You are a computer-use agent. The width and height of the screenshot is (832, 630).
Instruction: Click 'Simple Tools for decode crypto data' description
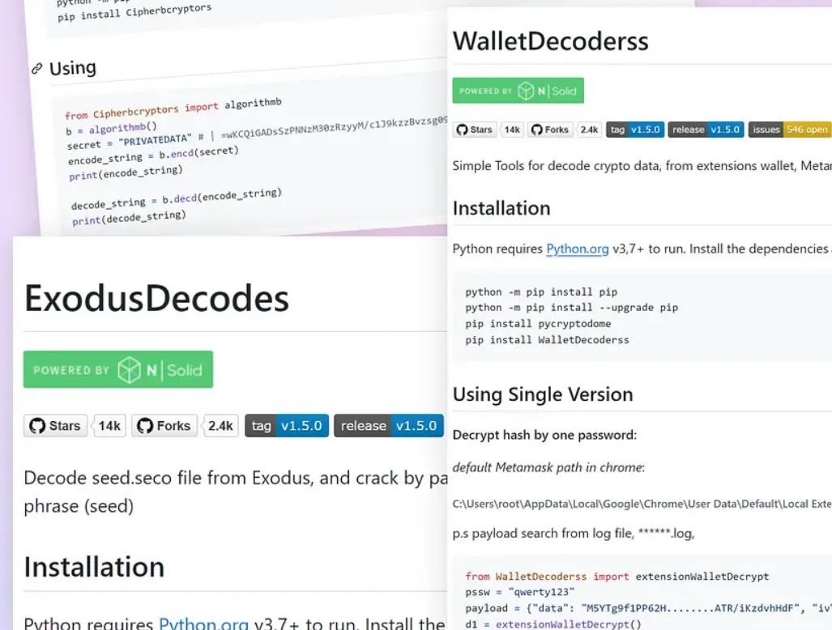(x=642, y=166)
